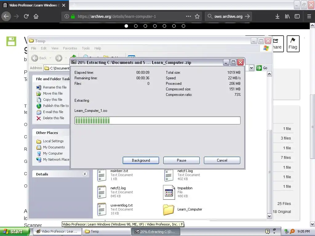
Task: Click the green padlock security icon
Action: click(x=73, y=16)
